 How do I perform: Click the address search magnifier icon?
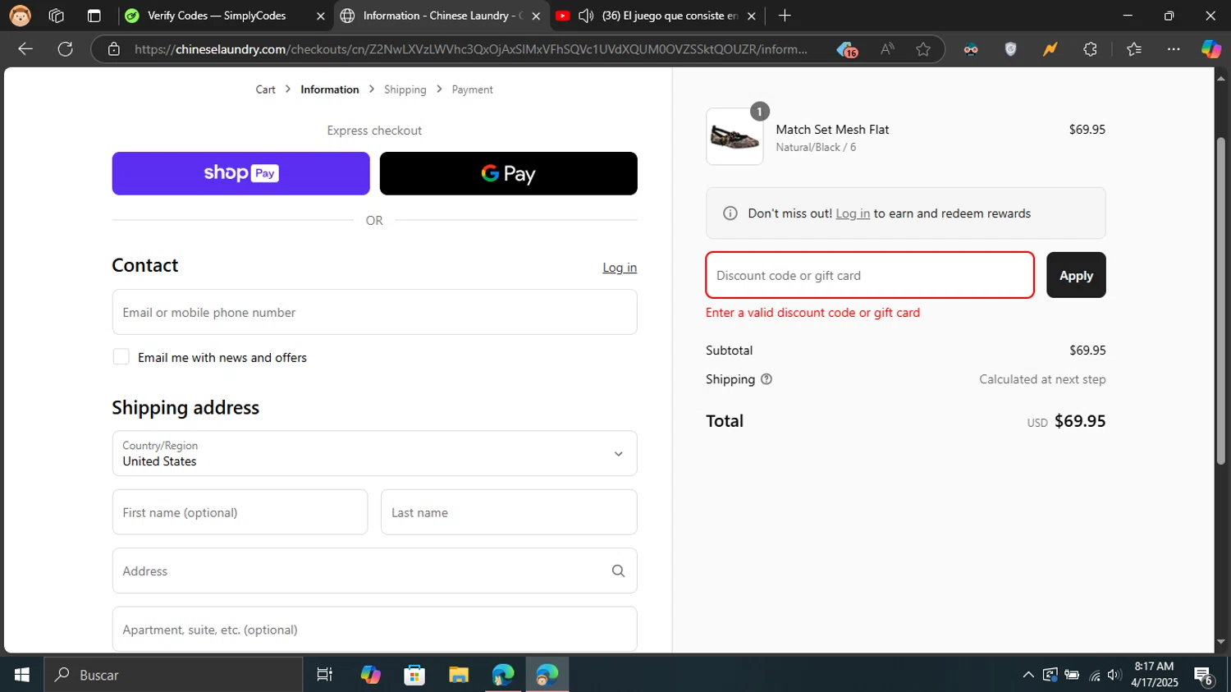(618, 571)
